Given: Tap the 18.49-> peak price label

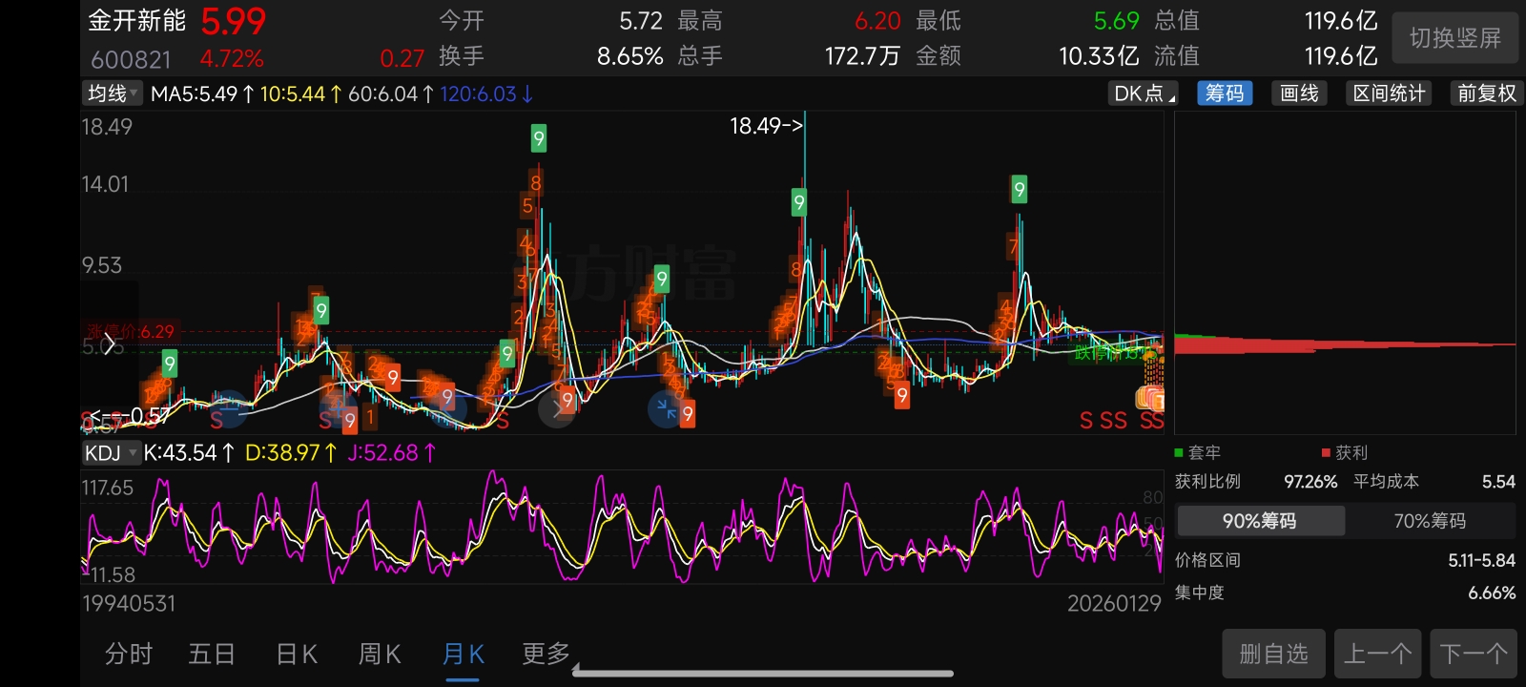Looking at the screenshot, I should pos(767,126).
